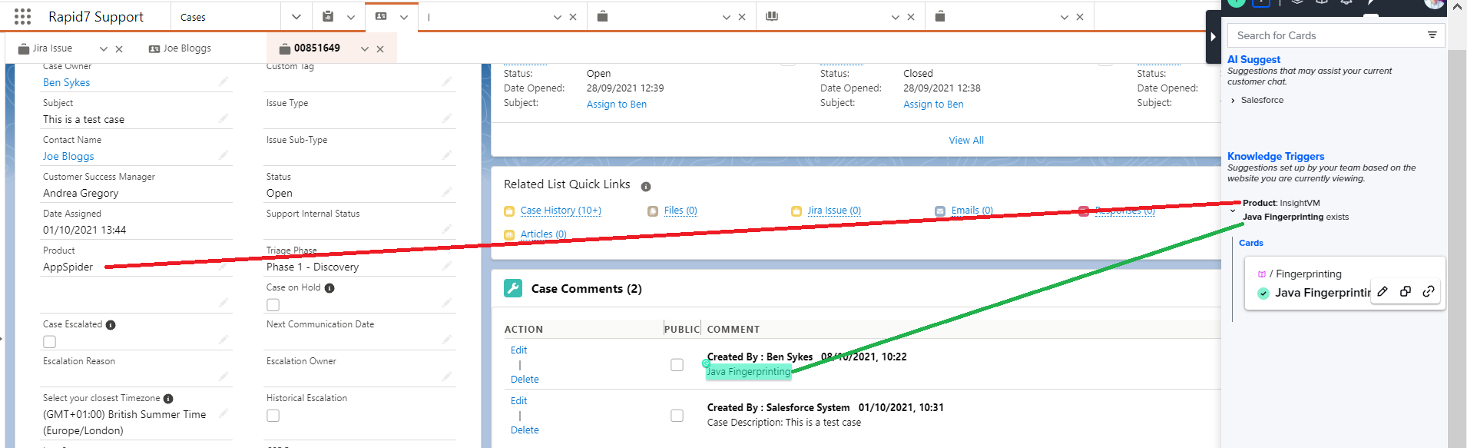This screenshot has width=1467, height=448.
Task: Edit Subject field pencil icon
Action: [x=223, y=118]
